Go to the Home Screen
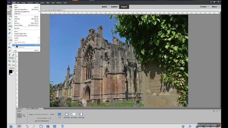The height and width of the screenshot is (128, 228). (x=63, y=126)
